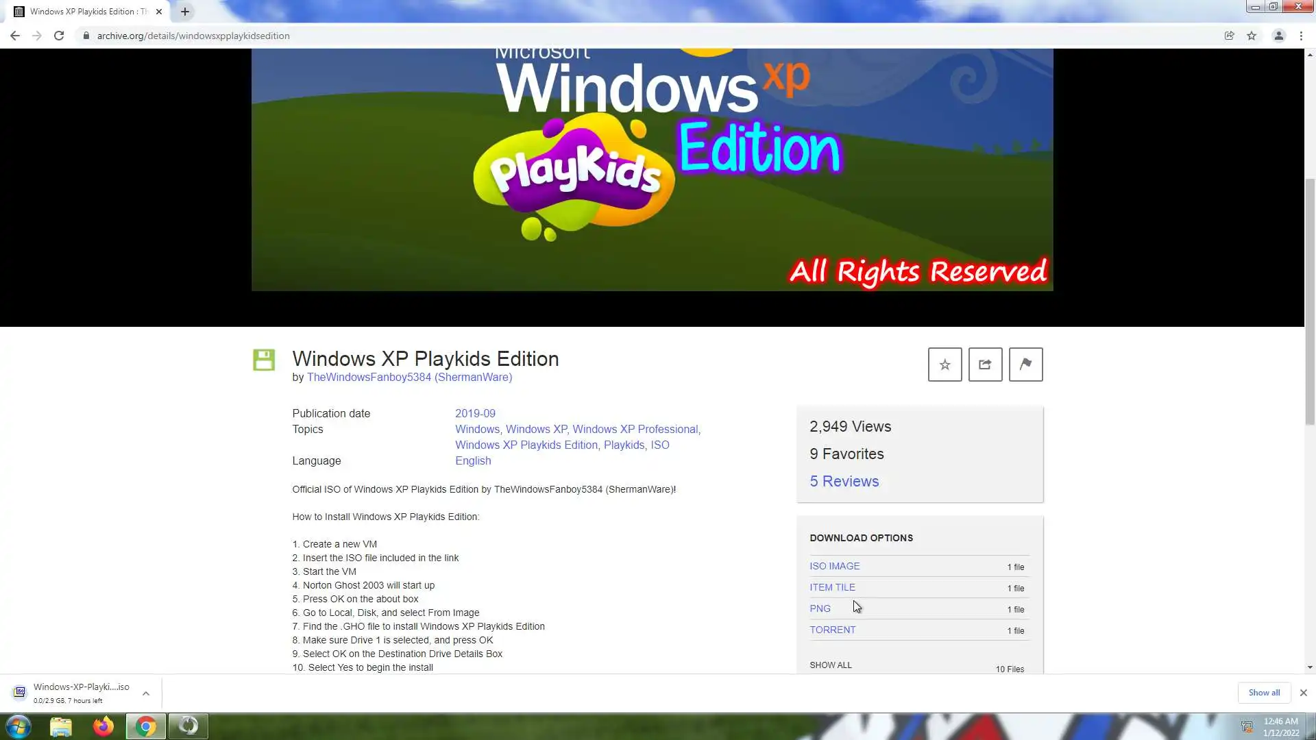Click the page vertical scrollbar thumb

tap(1310, 301)
